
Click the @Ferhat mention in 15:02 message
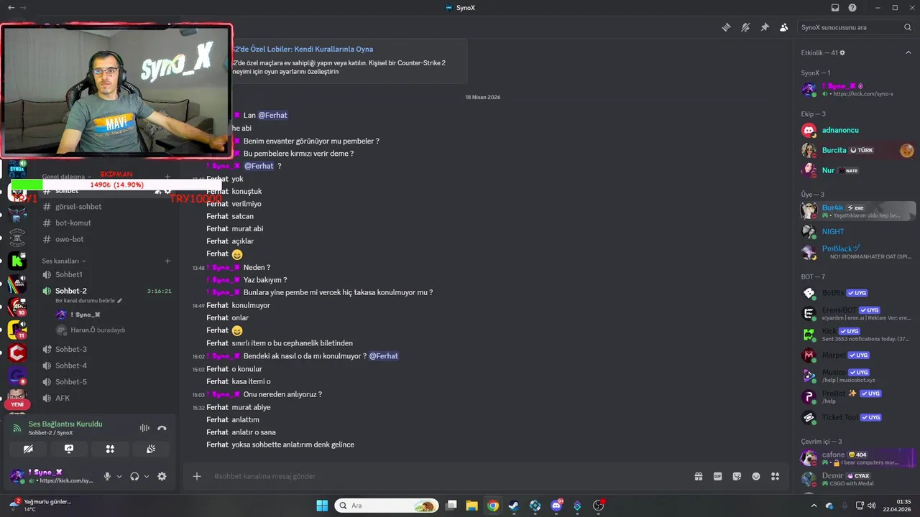tap(383, 356)
